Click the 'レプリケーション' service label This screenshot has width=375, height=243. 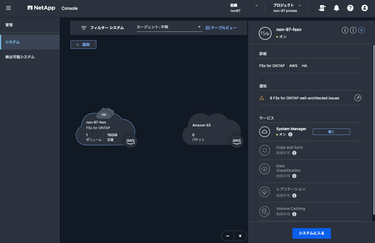click(291, 189)
